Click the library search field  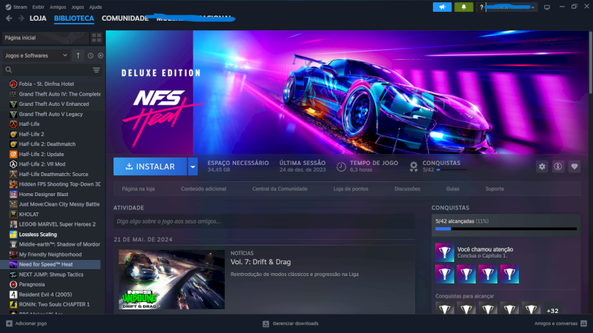52,70
